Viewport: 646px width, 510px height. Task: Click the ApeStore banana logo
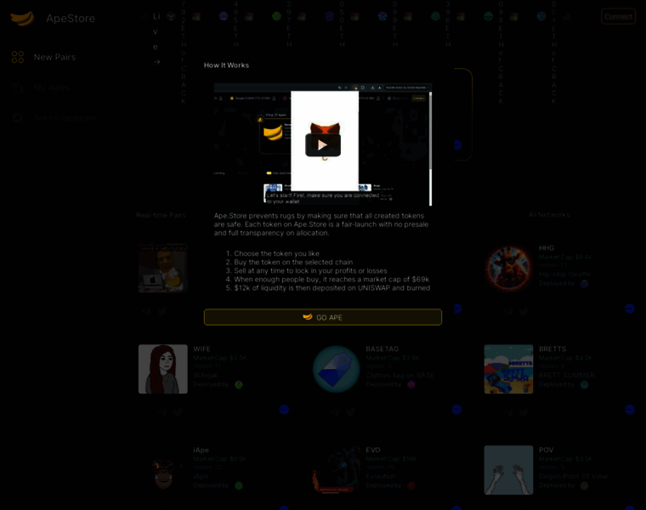[x=22, y=18]
